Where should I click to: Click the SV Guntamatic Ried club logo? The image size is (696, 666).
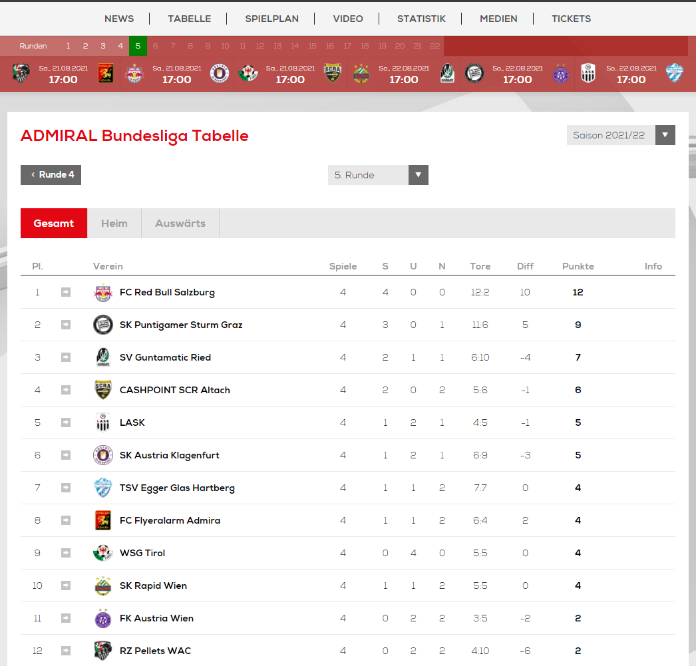[103, 358]
